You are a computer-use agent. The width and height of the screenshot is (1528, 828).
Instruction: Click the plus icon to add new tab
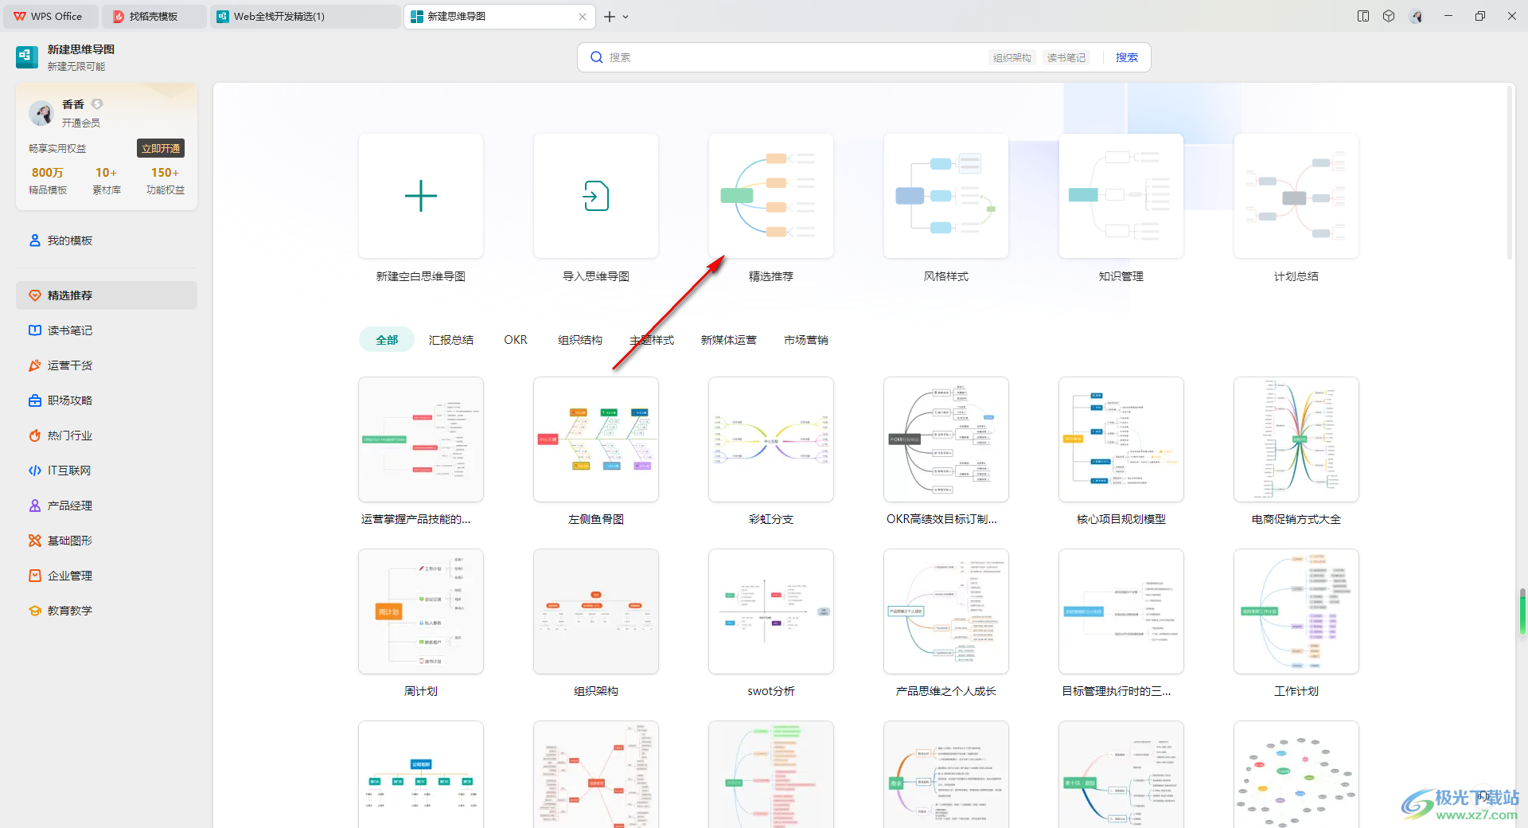click(610, 17)
